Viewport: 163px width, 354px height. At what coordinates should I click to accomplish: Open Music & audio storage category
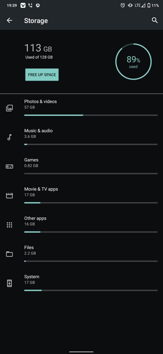(x=81, y=137)
